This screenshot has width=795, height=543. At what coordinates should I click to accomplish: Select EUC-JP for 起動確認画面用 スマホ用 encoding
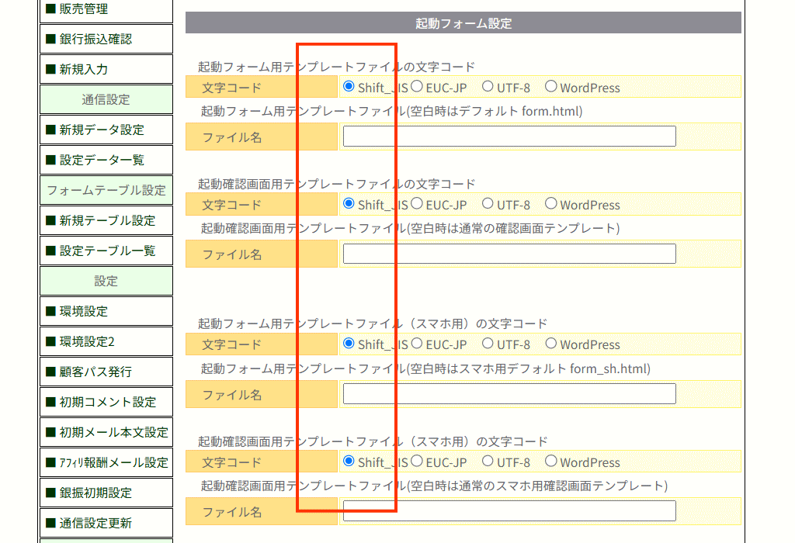pyautogui.click(x=417, y=461)
